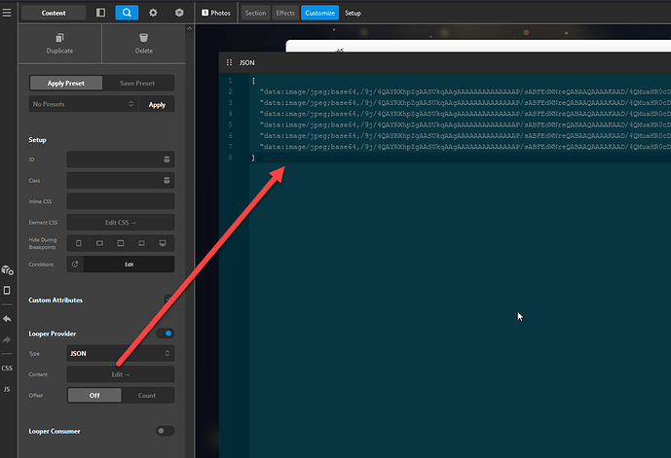671x458 pixels.
Task: Click the Apply preset button
Action: click(157, 104)
